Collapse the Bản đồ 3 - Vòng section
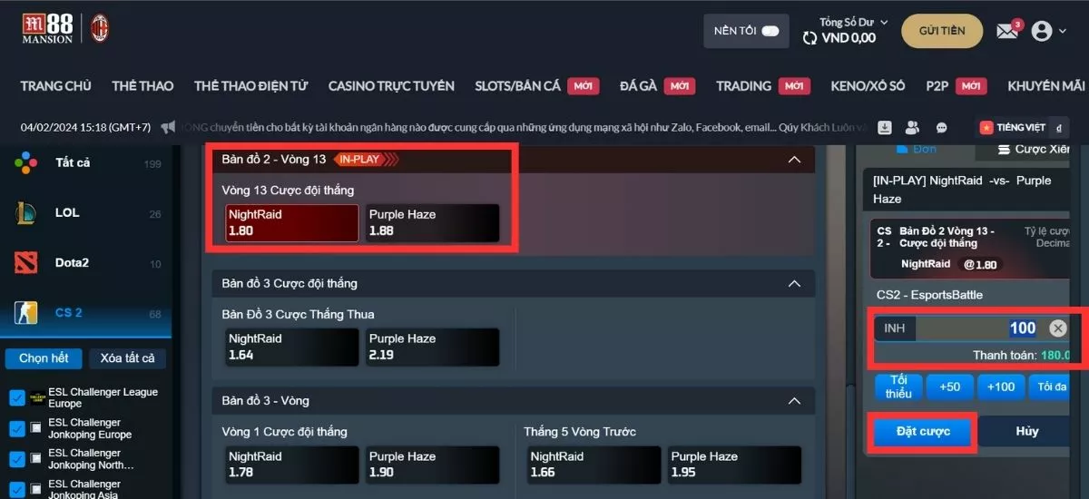This screenshot has height=499, width=1089. click(795, 400)
